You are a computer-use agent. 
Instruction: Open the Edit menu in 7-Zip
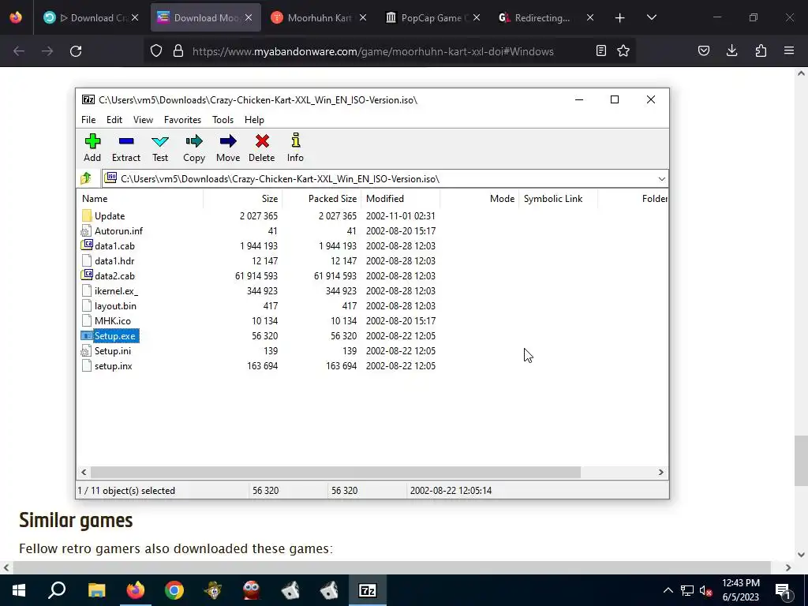(114, 120)
